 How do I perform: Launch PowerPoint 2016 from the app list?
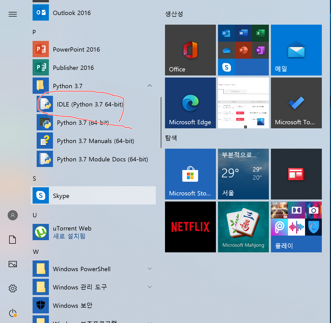[93, 49]
